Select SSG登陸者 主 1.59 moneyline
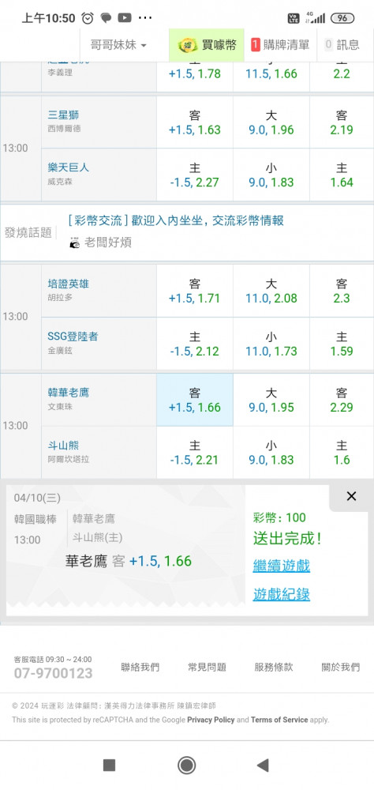Screen dimensions: 374x790 coord(342,344)
